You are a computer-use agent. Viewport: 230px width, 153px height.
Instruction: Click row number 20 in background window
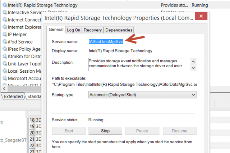click(32, 133)
